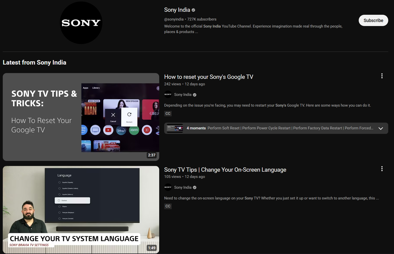394x254 pixels.
Task: Click the CC badge under the On-Screen Language video
Action: click(168, 206)
